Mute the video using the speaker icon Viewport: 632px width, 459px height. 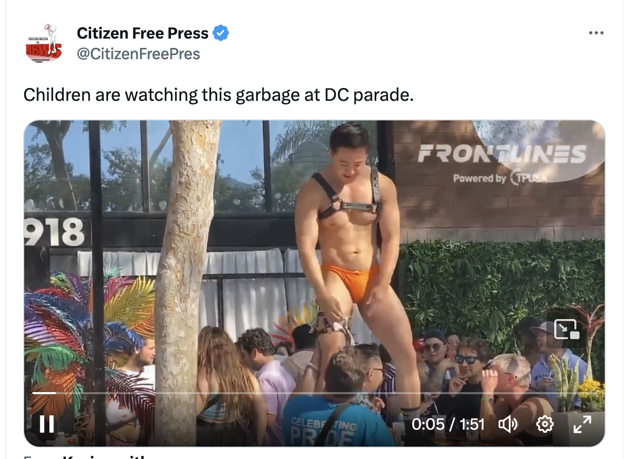pos(508,424)
